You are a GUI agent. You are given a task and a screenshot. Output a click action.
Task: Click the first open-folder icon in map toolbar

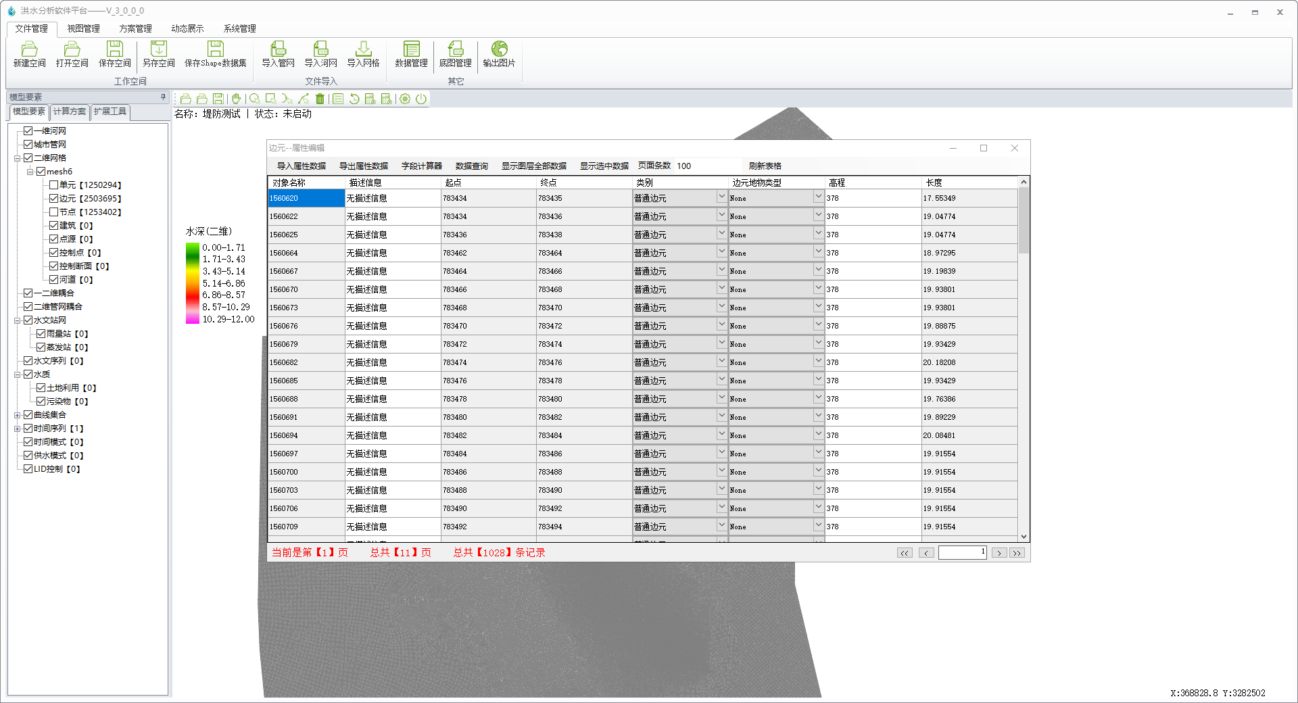click(x=186, y=99)
